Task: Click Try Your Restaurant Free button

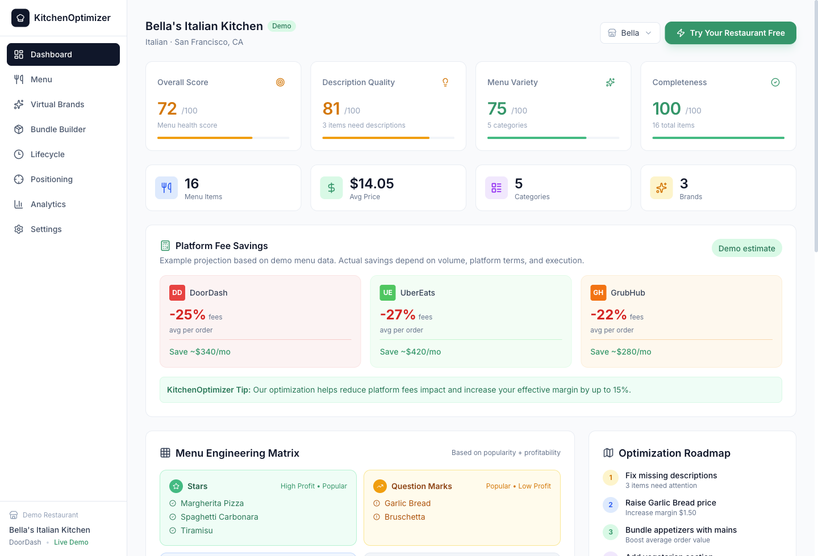Action: (731, 33)
